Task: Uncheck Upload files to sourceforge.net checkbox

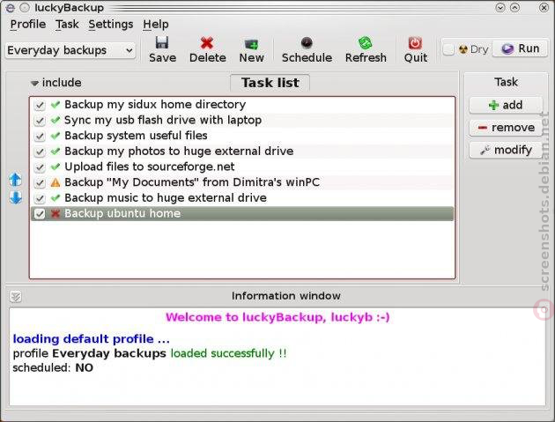Action: [40, 167]
